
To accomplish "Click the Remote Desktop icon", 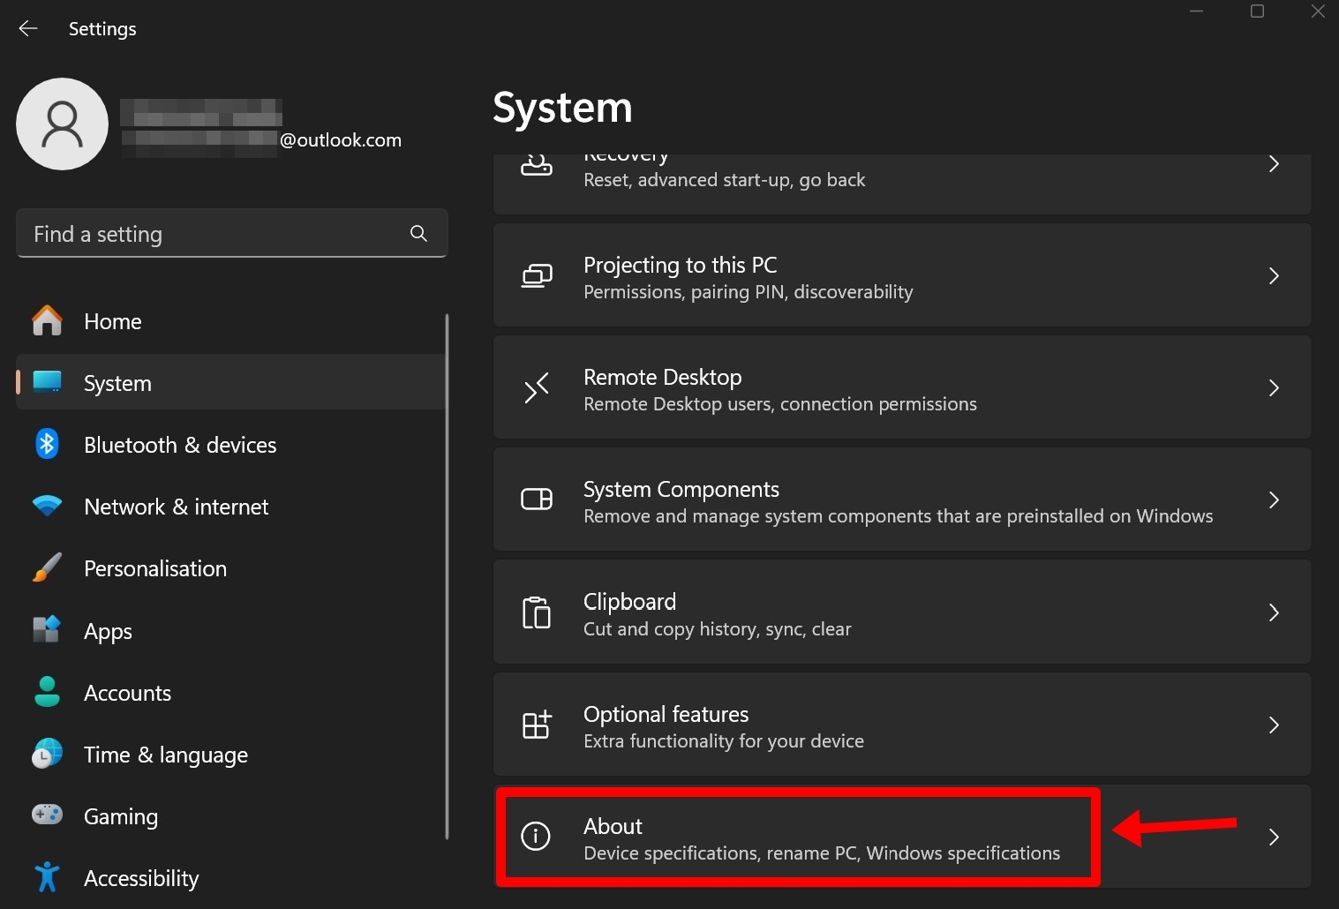I will click(537, 387).
